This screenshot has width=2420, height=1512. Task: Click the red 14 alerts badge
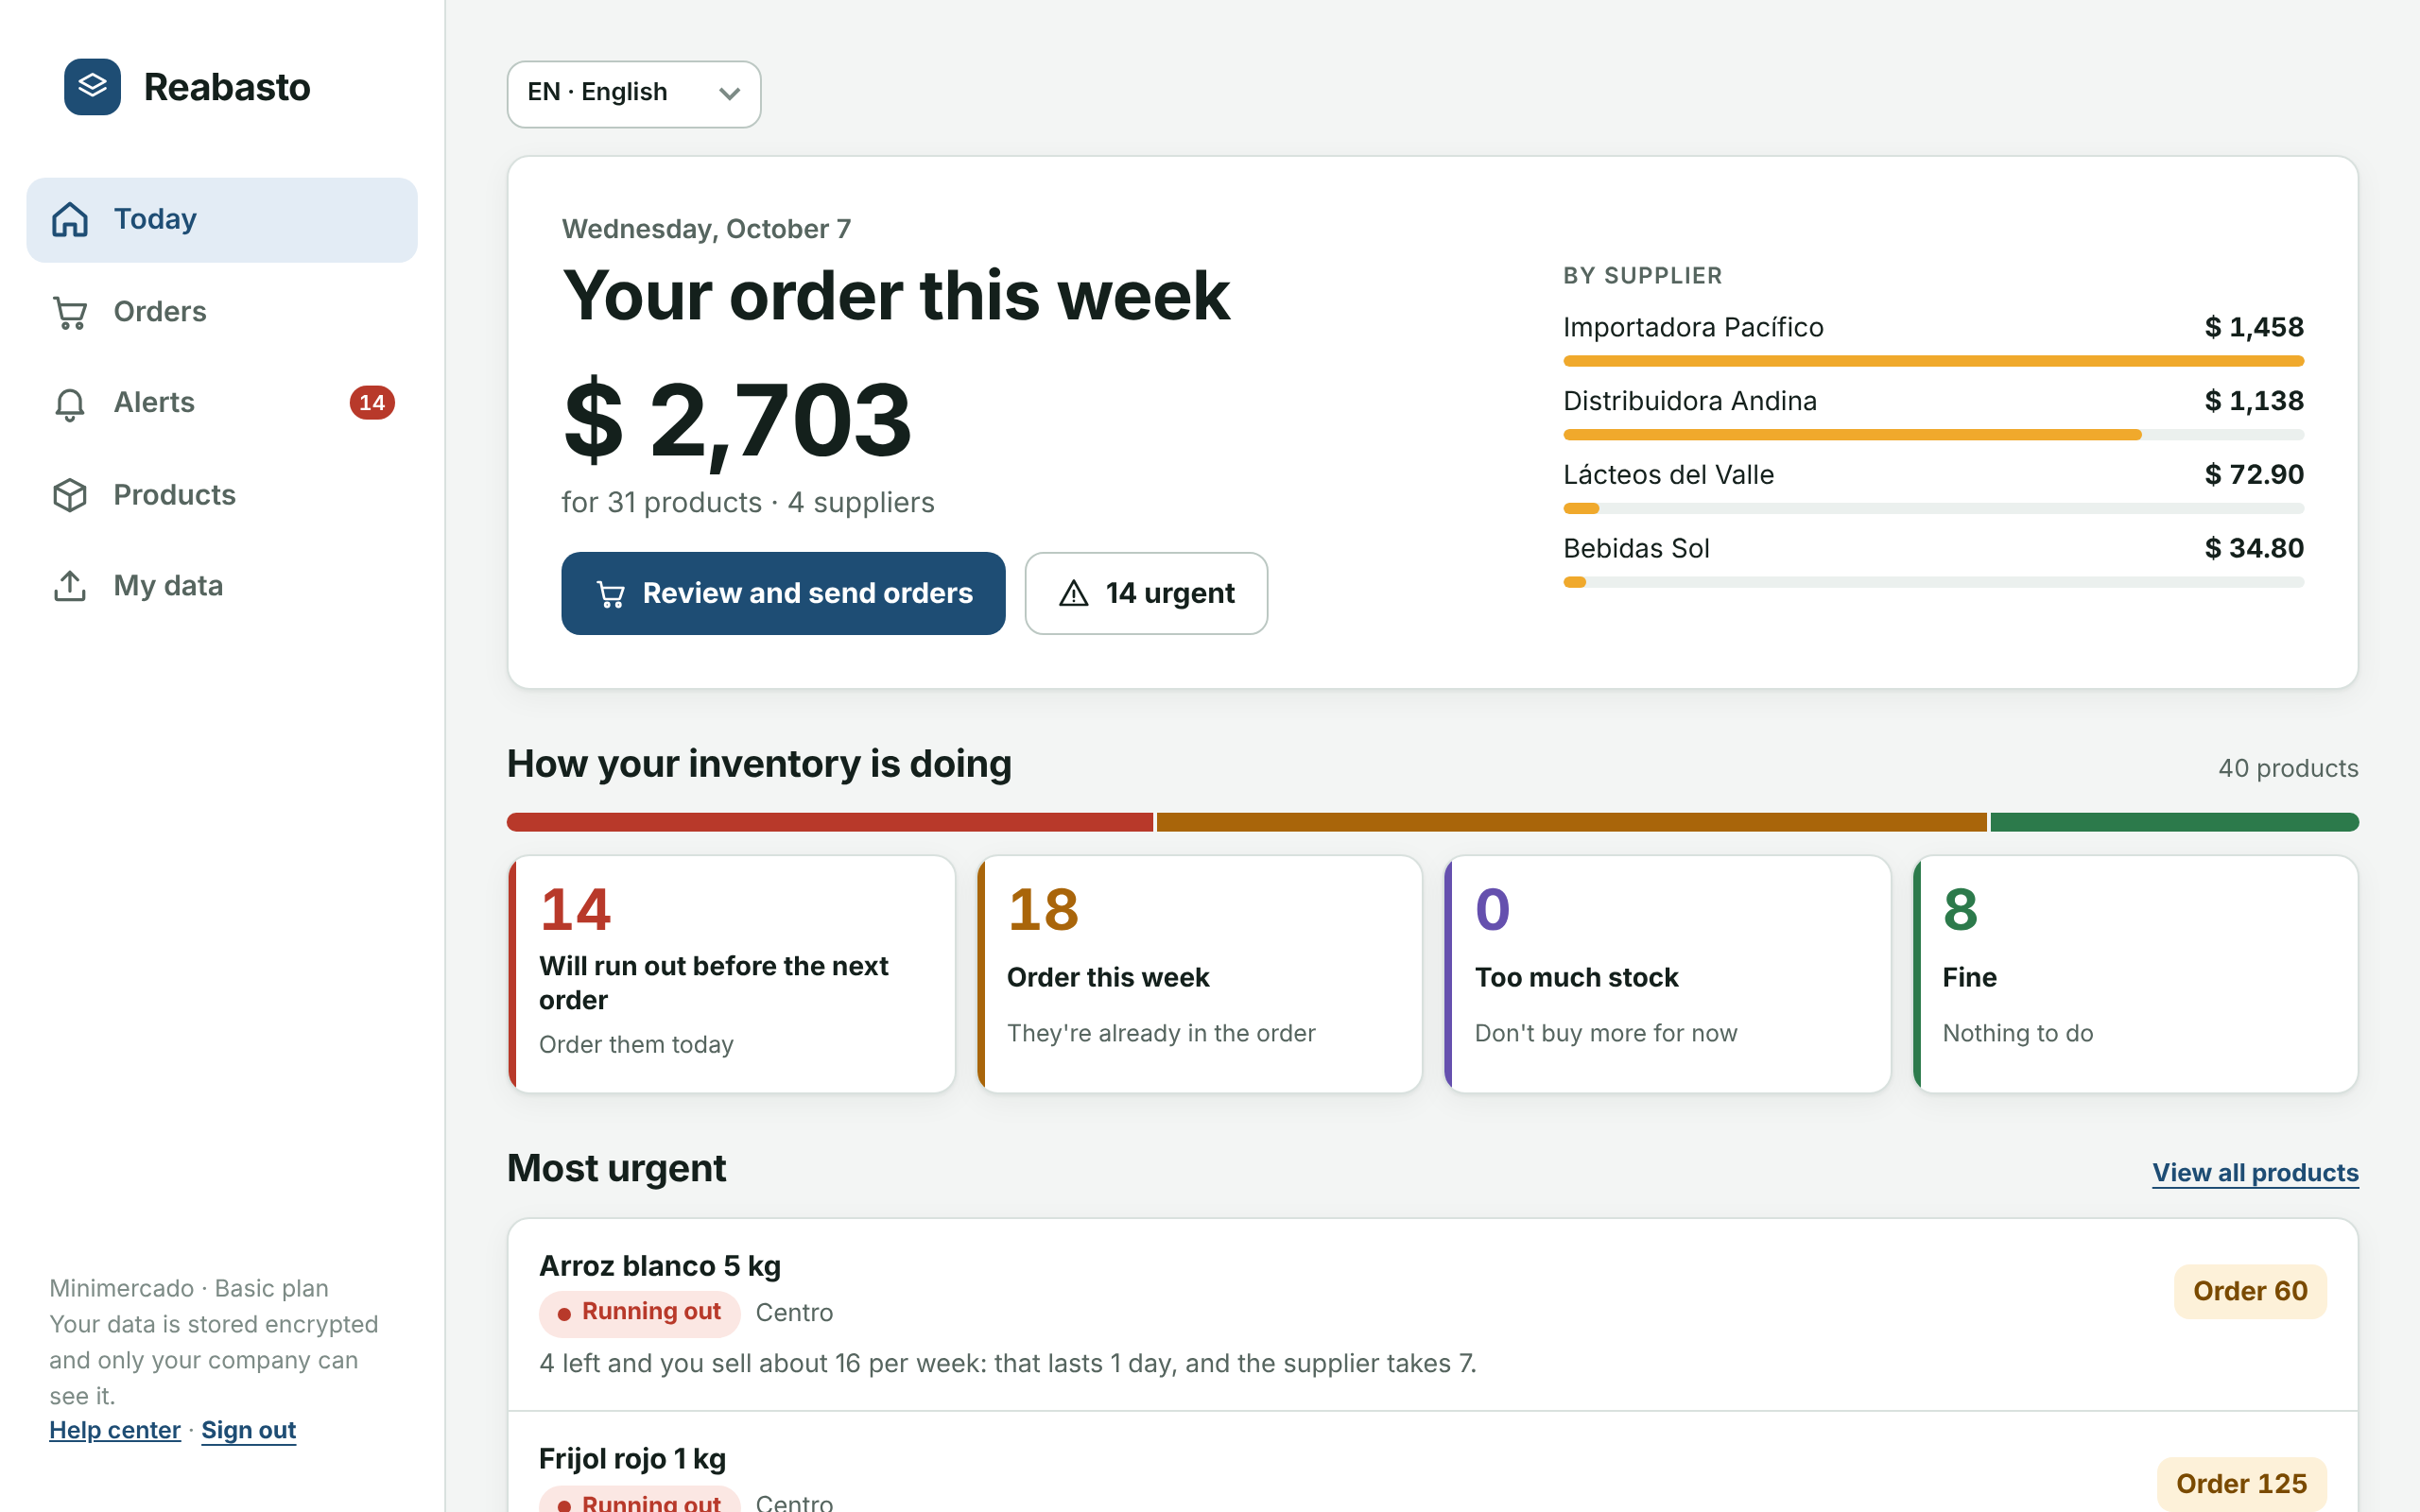[x=372, y=403]
